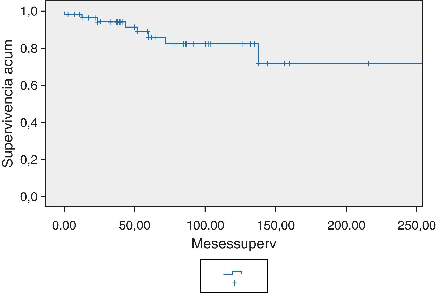Click the 200,00 x-axis tick label
Image resolution: width=436 pixels, height=293 pixels.
point(346,226)
